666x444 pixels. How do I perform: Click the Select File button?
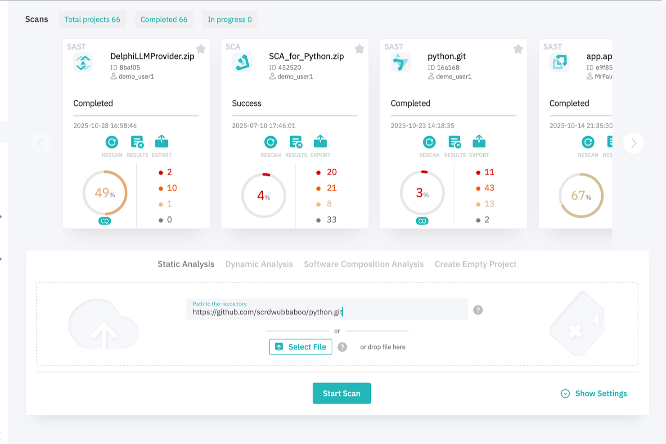click(x=301, y=347)
